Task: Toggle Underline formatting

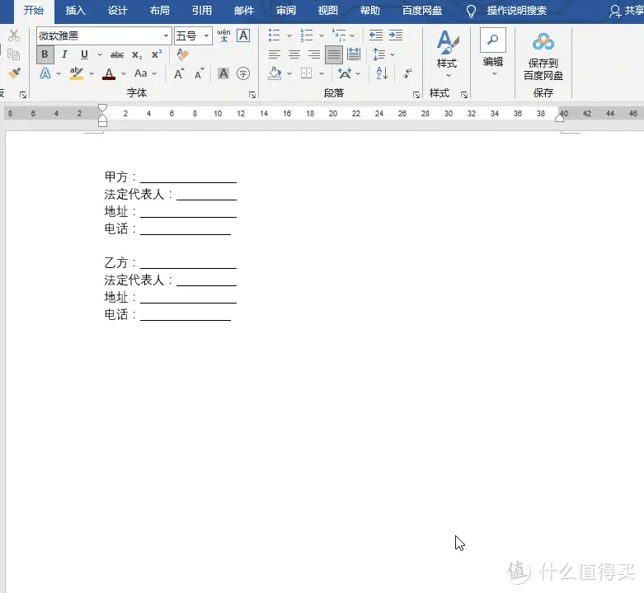Action: (x=84, y=54)
